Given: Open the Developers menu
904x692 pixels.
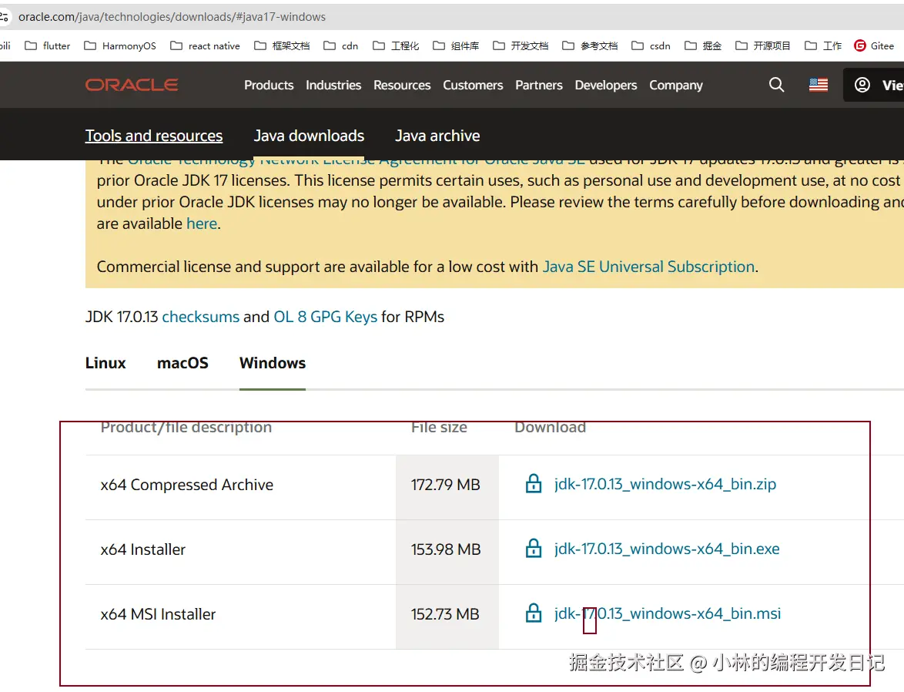Looking at the screenshot, I should tap(606, 85).
